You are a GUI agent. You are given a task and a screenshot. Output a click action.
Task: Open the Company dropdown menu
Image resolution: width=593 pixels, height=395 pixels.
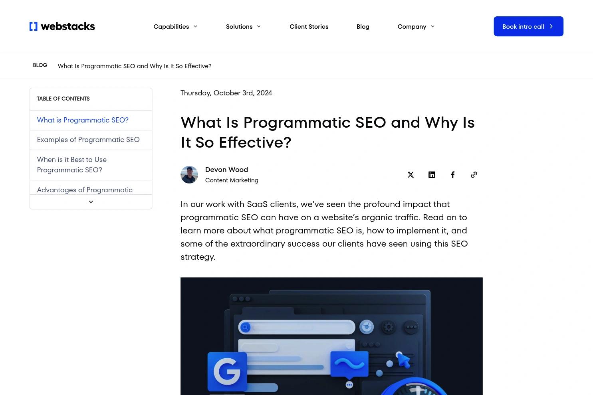click(416, 26)
